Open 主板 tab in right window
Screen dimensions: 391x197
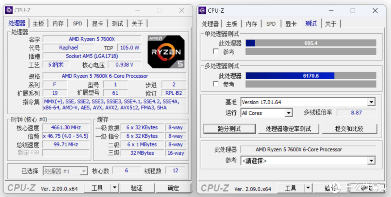tap(232, 24)
